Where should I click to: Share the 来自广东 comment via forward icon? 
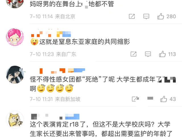[133, 54]
